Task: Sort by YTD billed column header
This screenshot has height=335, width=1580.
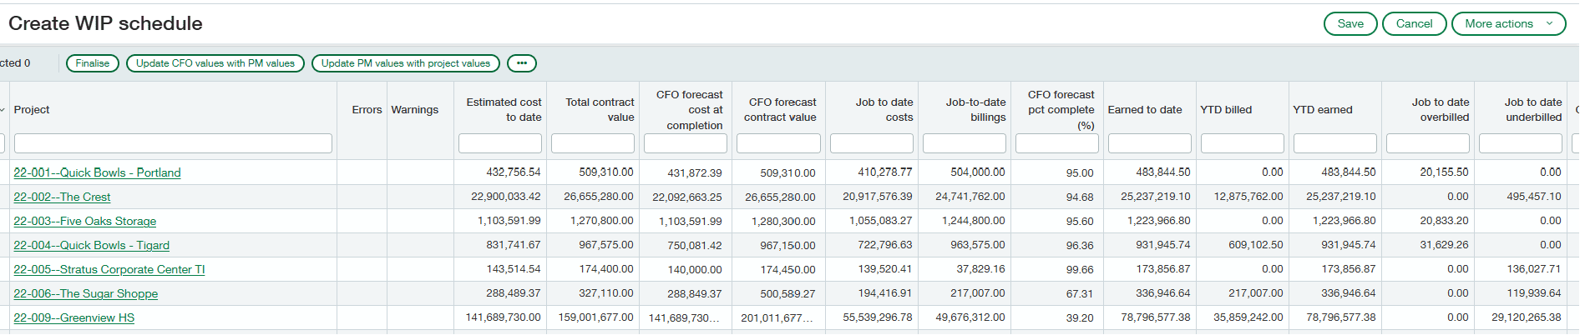Action: point(1226,109)
